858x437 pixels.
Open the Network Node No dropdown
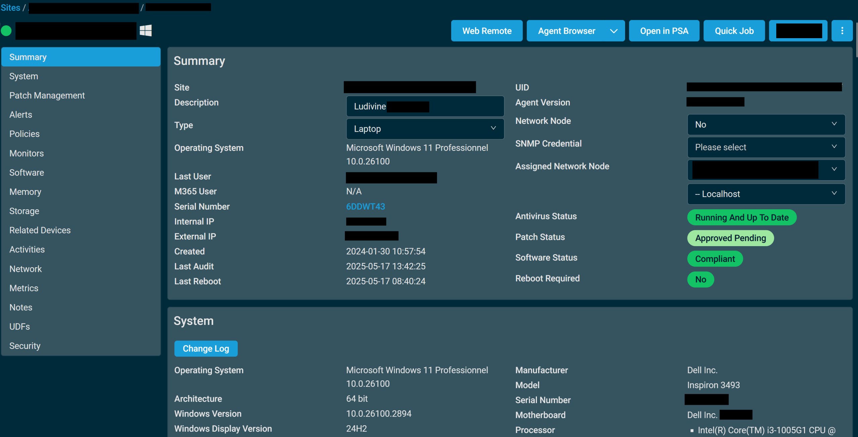[x=766, y=125]
